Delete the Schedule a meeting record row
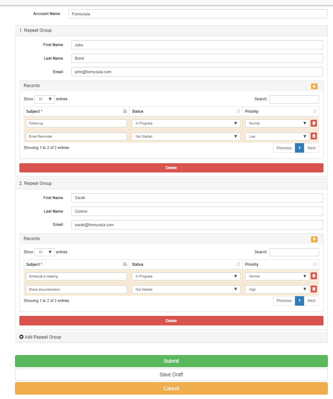The image size is (333, 399). [x=314, y=276]
